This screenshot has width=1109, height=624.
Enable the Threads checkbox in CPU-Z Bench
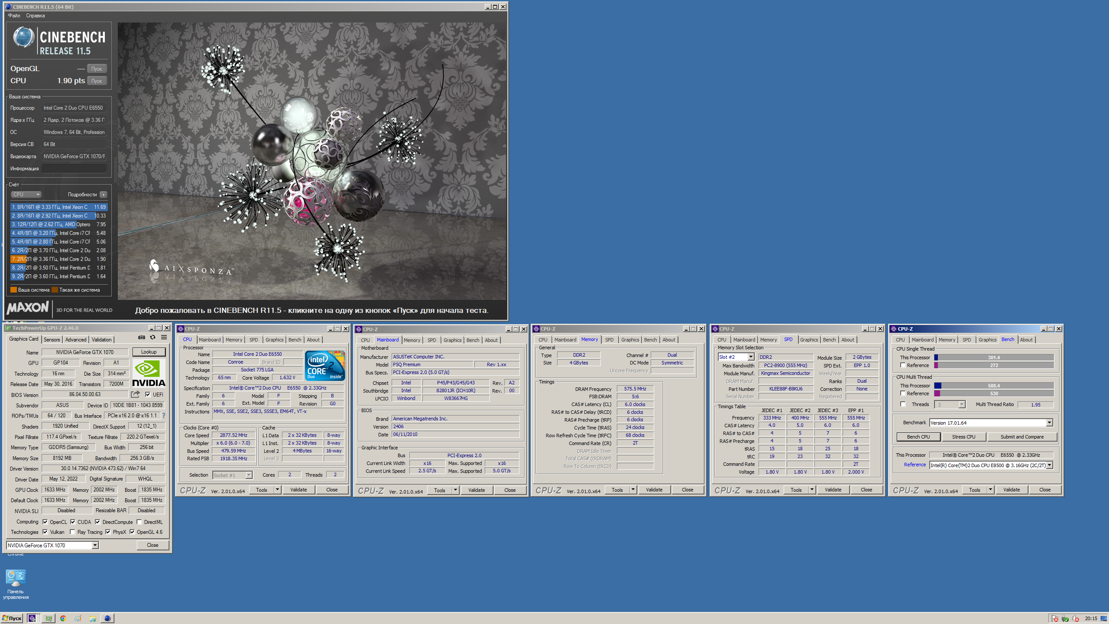click(903, 404)
